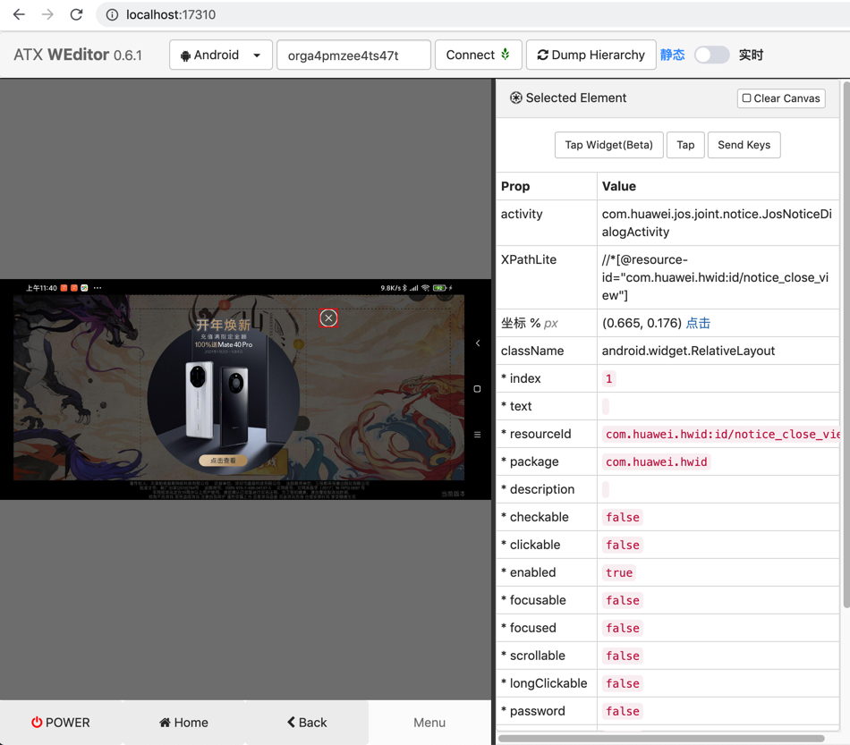Click the vertical scrollbar of the properties panel
Viewport: 850px width, 745px height.
[846, 345]
